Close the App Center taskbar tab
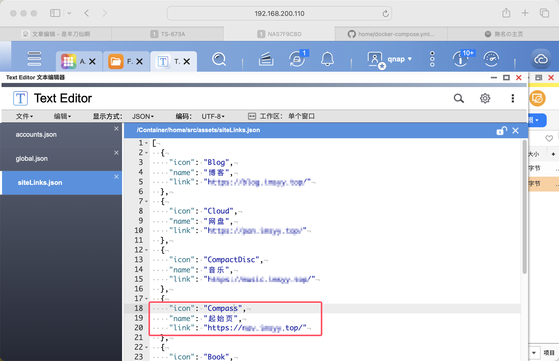This screenshot has height=361, width=559. tap(92, 61)
